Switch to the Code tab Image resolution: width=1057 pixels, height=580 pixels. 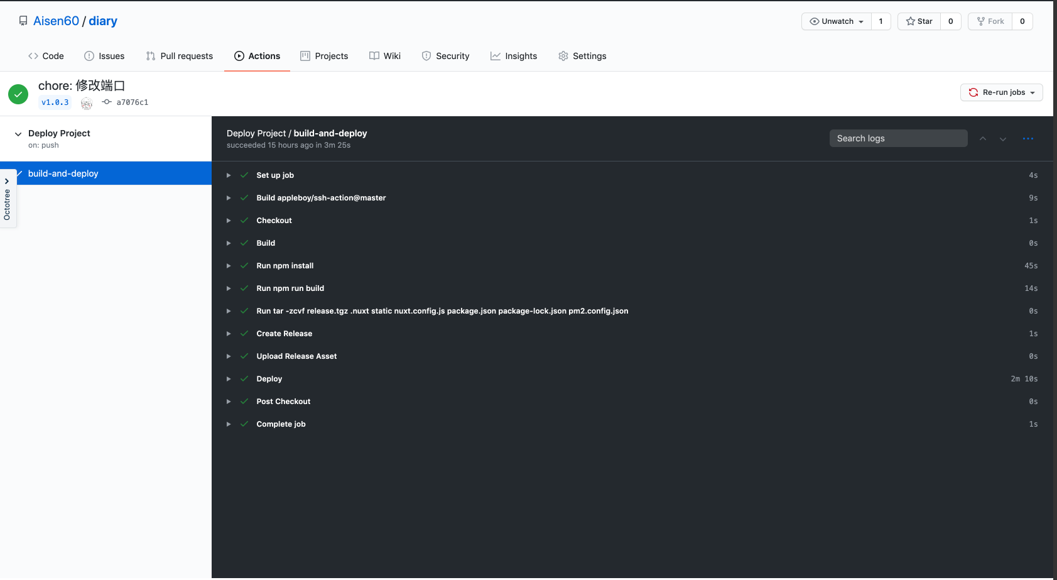46,56
